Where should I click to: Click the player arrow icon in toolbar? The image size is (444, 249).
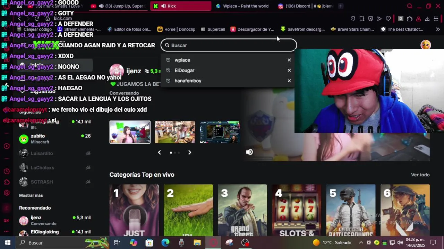(379, 19)
